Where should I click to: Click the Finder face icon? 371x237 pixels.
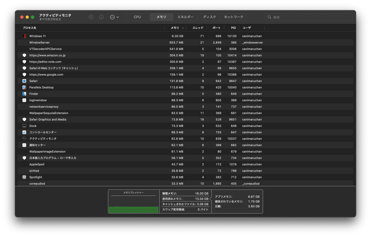point(24,94)
